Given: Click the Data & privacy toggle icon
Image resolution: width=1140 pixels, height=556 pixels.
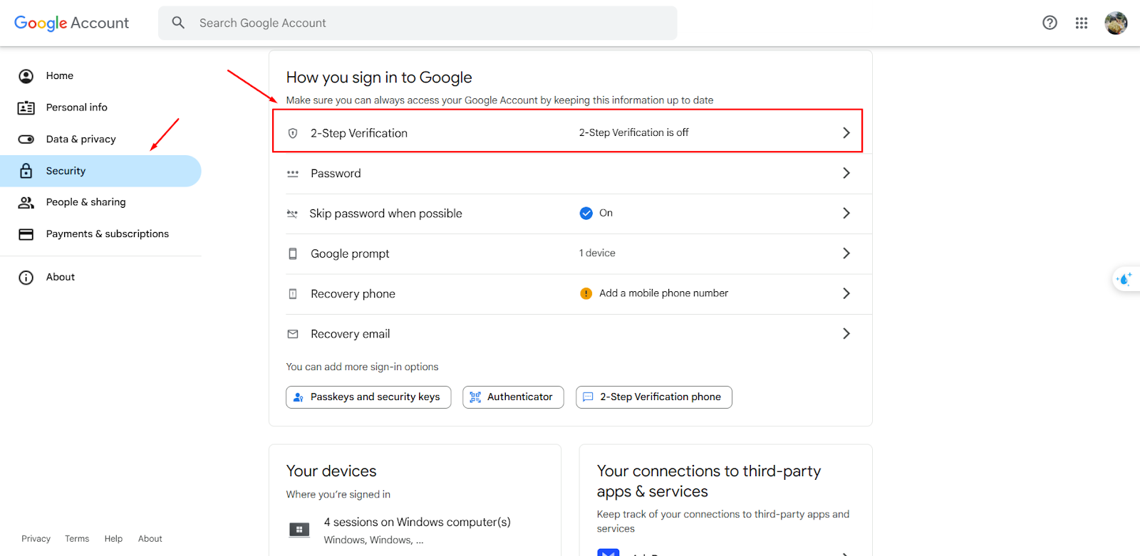Looking at the screenshot, I should 26,140.
